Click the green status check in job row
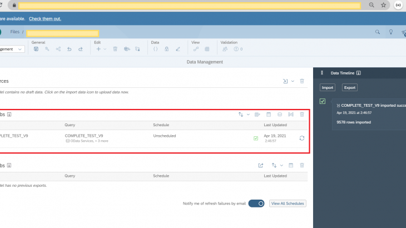This screenshot has height=228, width=406. [x=256, y=138]
